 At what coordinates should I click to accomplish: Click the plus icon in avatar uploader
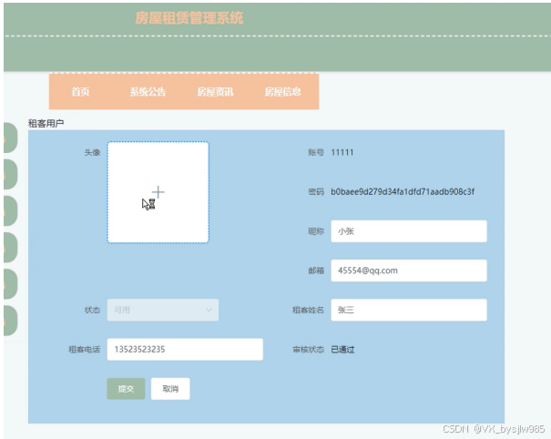point(158,192)
